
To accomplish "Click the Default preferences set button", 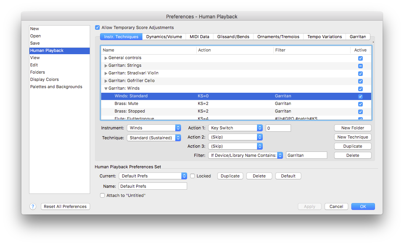I will coord(288,176).
